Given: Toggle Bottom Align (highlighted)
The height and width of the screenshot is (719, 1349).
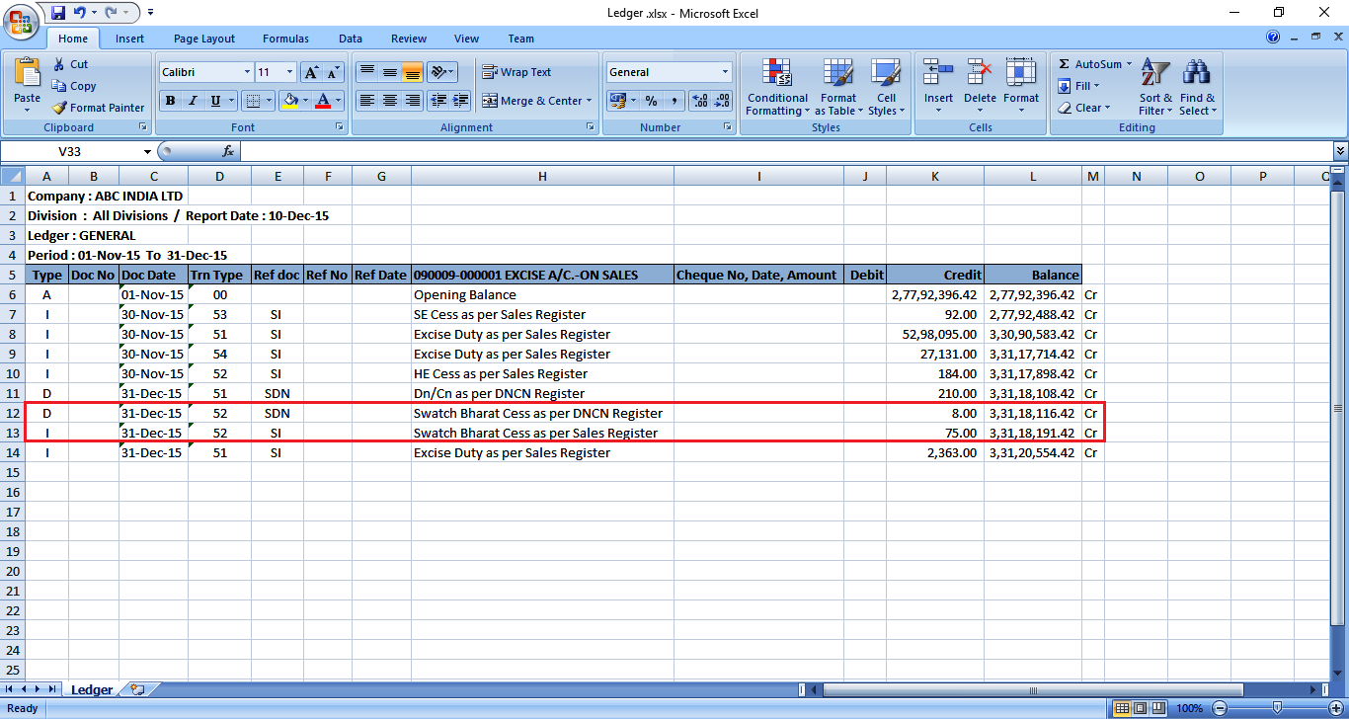Looking at the screenshot, I should (x=412, y=72).
